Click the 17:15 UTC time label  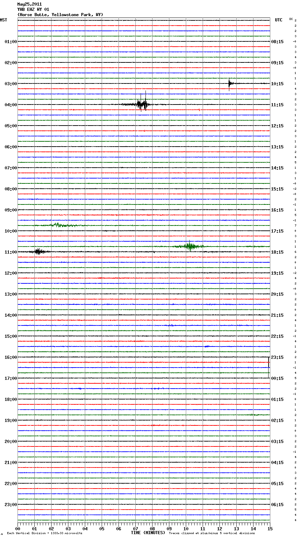pos(277,231)
